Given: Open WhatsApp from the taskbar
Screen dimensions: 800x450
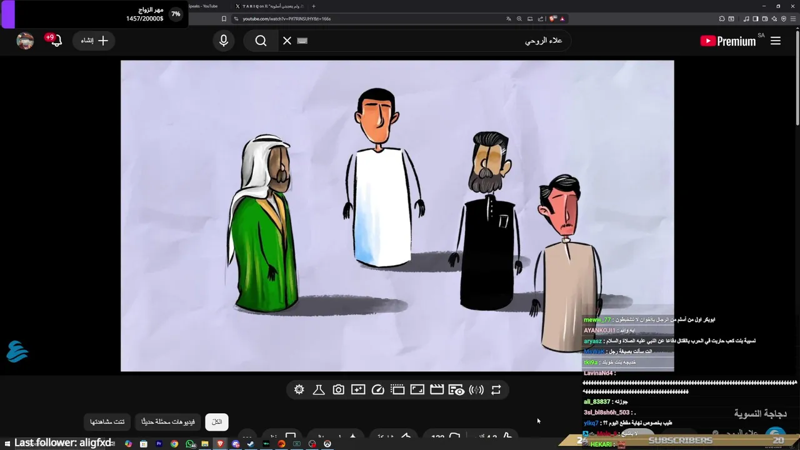Looking at the screenshot, I should tap(190, 444).
